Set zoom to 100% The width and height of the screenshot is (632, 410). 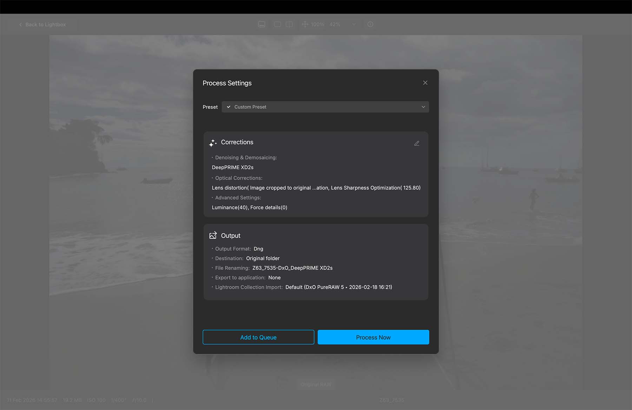(317, 25)
